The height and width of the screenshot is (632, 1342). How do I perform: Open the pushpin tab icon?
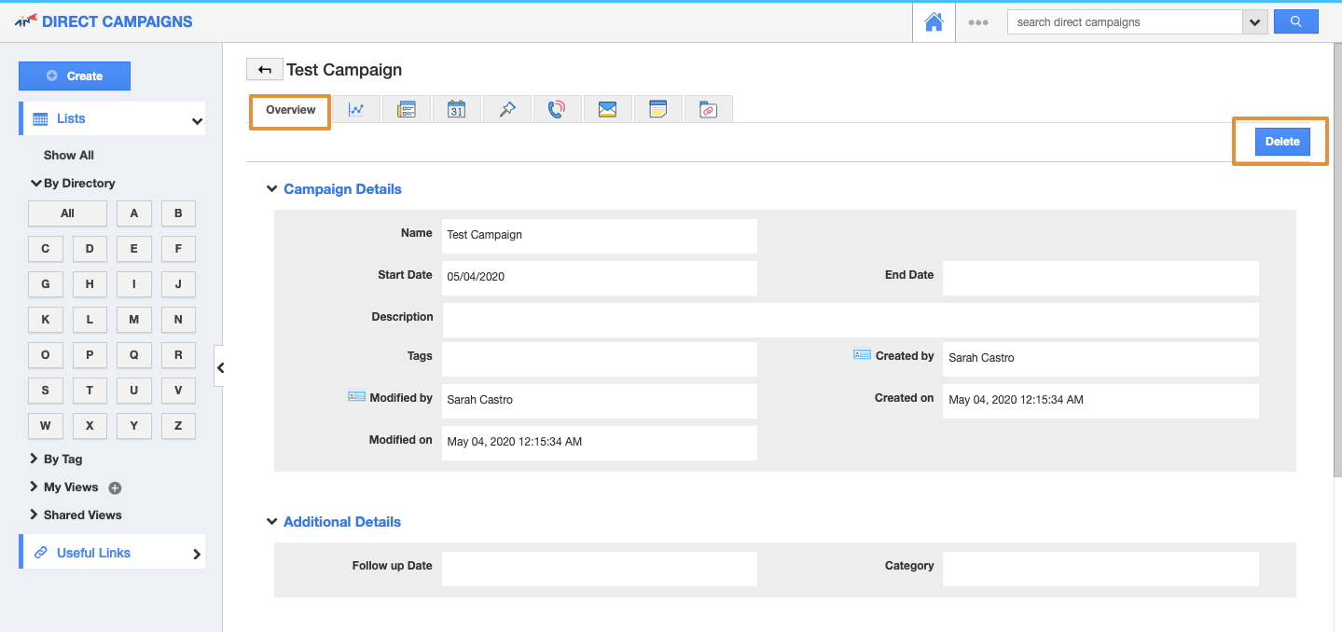(506, 109)
